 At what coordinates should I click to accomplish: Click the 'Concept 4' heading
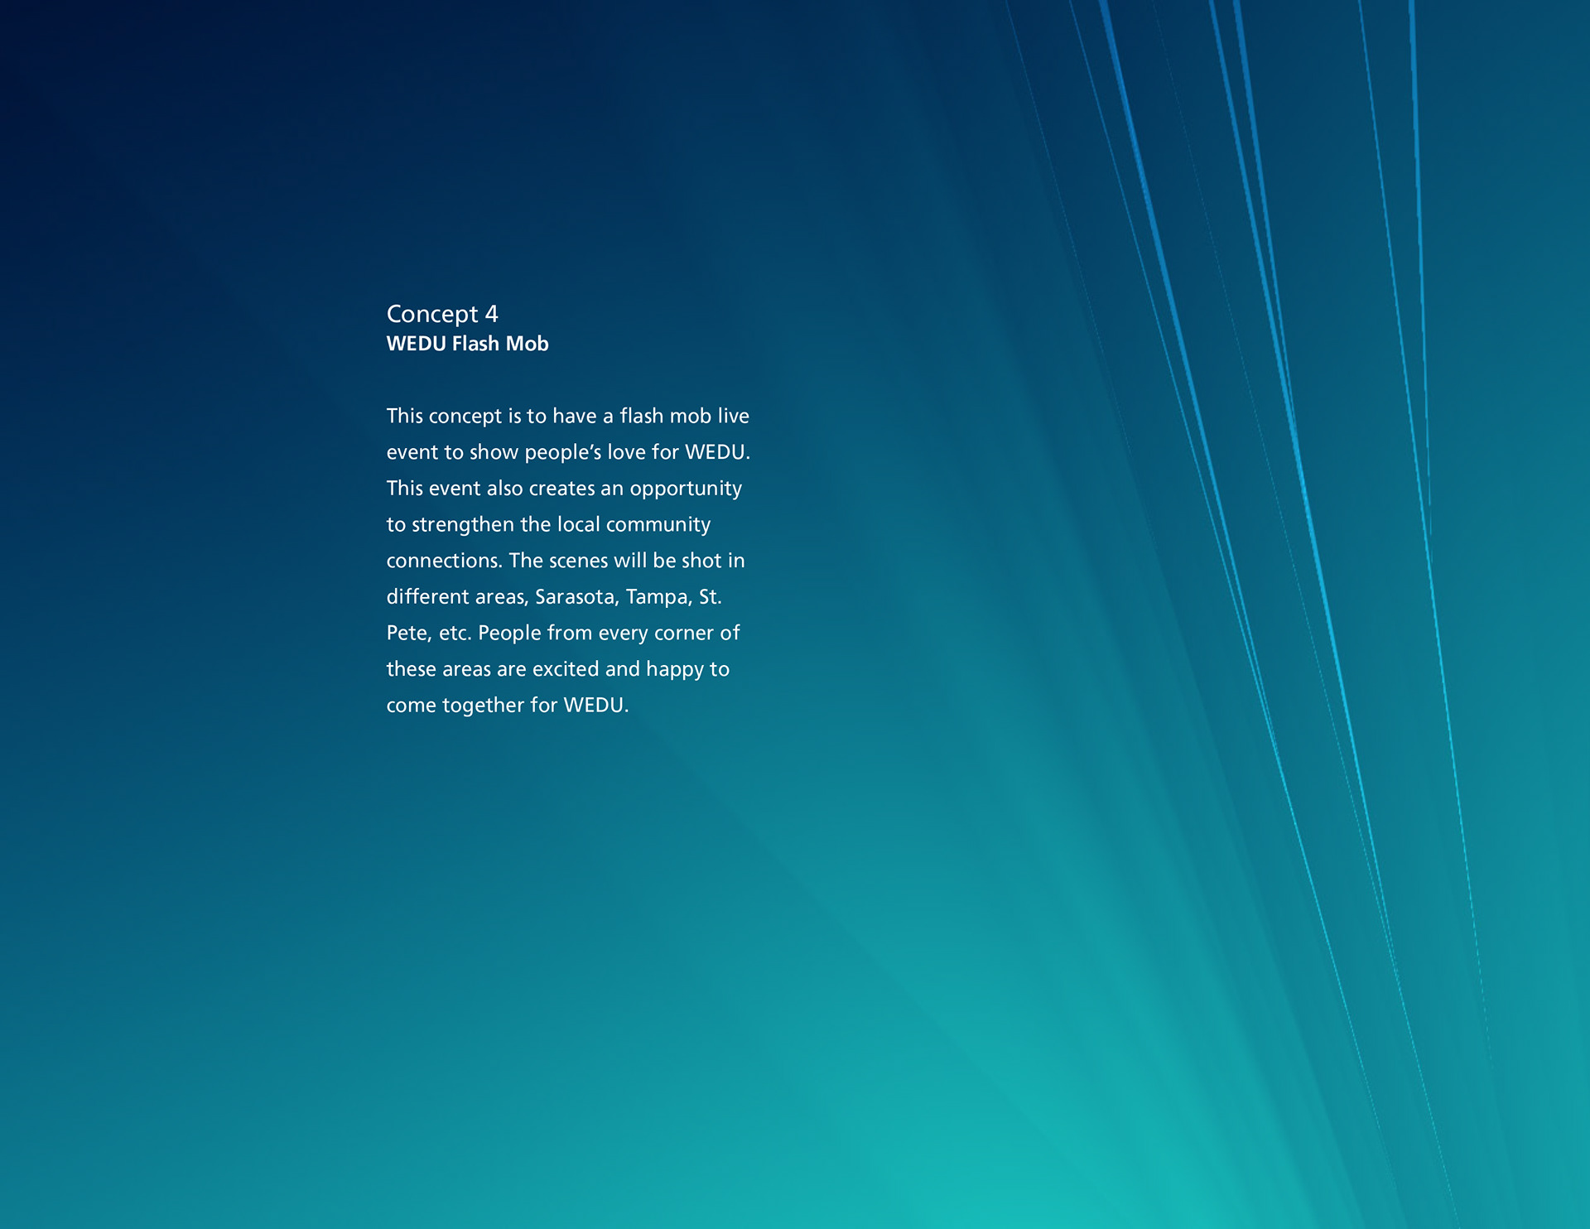pyautogui.click(x=442, y=315)
